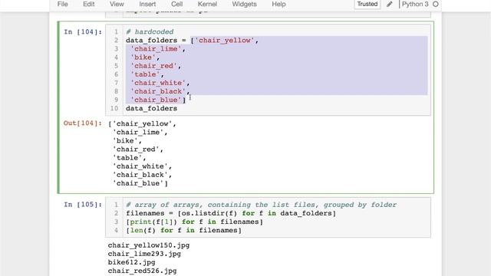Click 'chair_lime' in the code cell
Screen dimensions: 491x276
pos(156,49)
